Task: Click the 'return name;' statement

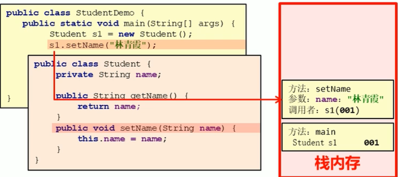Action: (x=109, y=106)
